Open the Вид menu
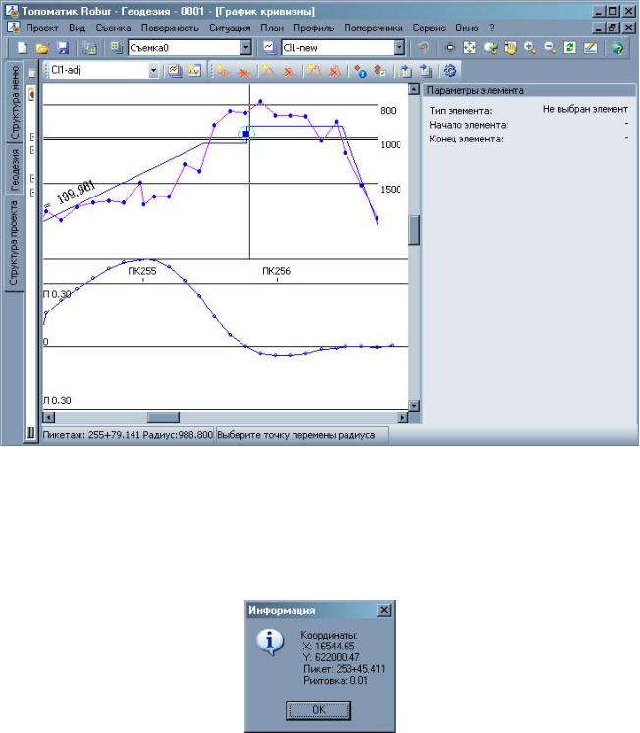 coord(78,28)
